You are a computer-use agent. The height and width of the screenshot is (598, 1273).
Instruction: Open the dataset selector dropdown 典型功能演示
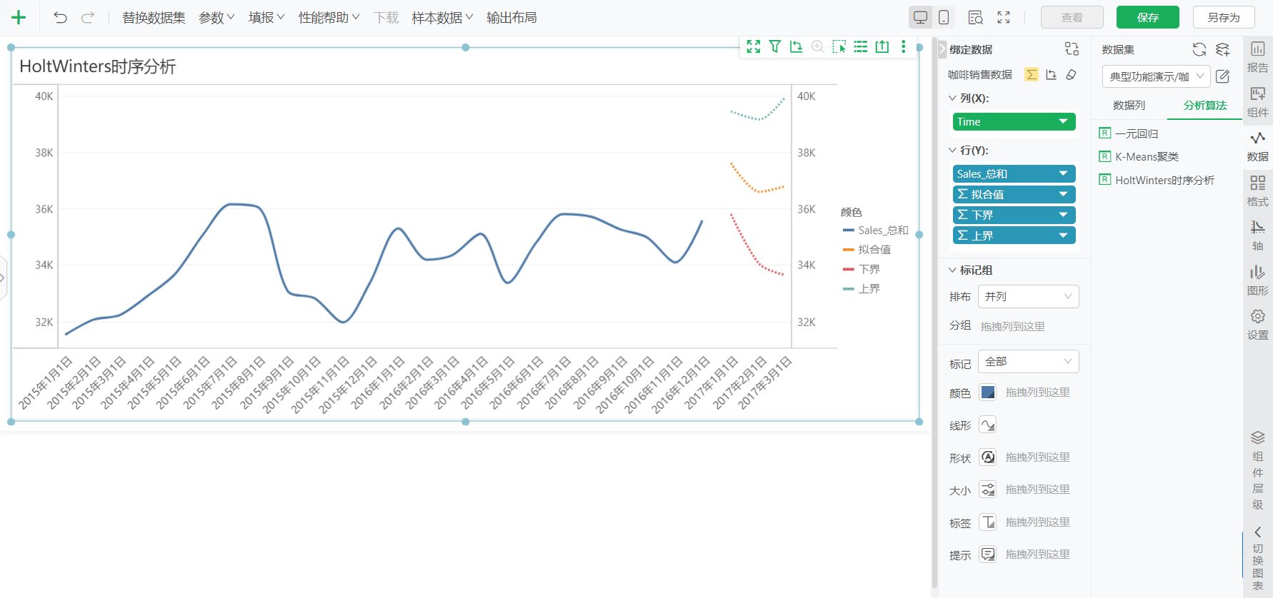(1156, 76)
